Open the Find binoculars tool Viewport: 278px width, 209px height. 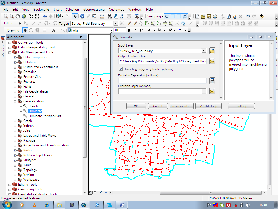pos(109,16)
